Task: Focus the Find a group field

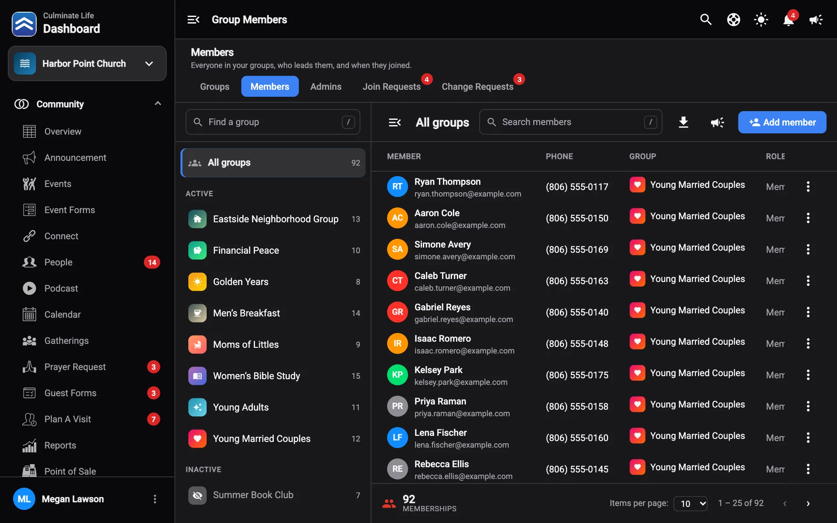Action: (273, 122)
